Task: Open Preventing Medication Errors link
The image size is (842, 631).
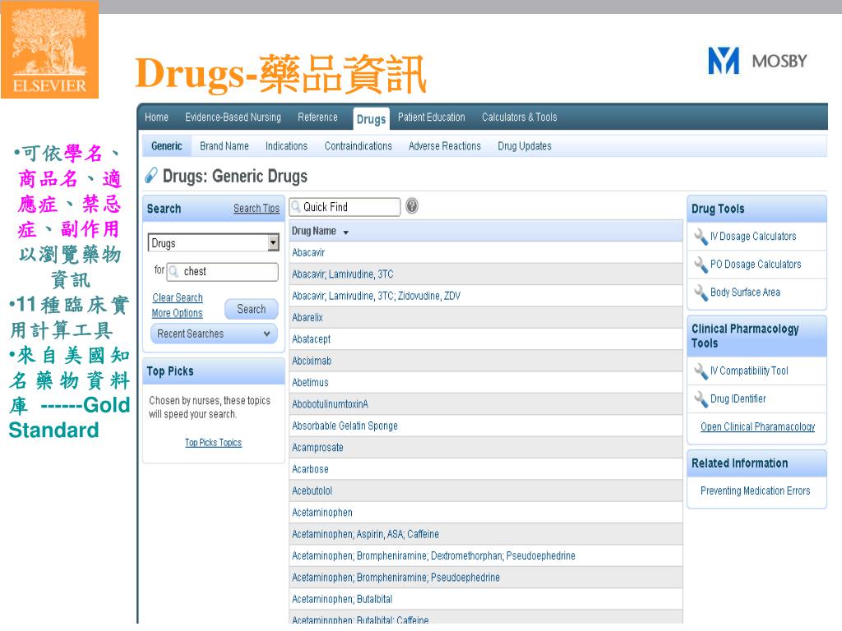Action: [755, 491]
